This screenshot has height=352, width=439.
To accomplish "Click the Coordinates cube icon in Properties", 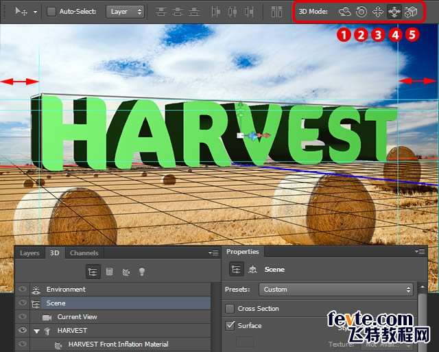I will pos(252,270).
